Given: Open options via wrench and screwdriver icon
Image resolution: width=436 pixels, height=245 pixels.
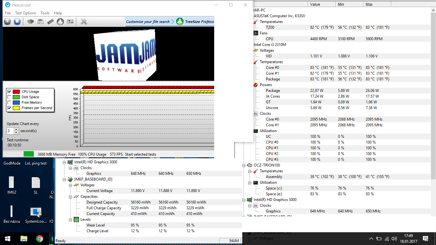Looking at the screenshot, I should point(84,22).
